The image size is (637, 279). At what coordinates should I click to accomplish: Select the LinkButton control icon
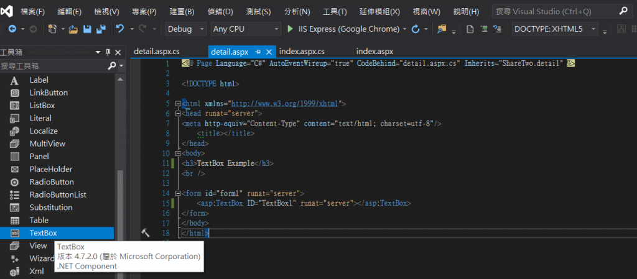tap(15, 93)
